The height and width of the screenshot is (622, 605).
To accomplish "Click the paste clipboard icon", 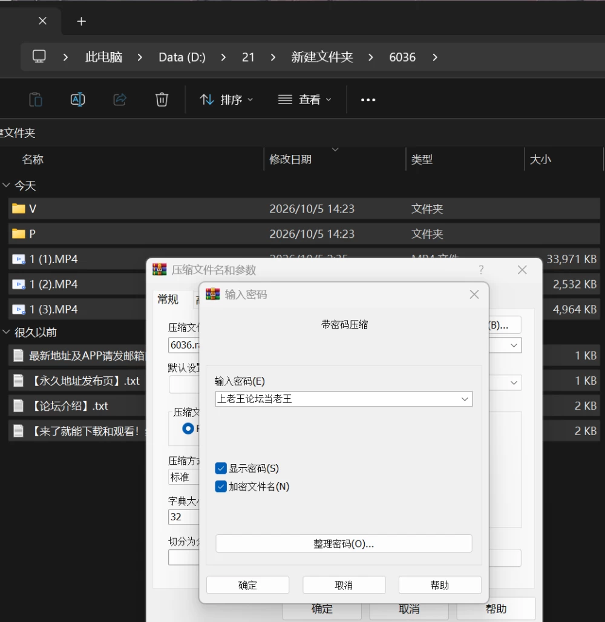I will pyautogui.click(x=35, y=99).
